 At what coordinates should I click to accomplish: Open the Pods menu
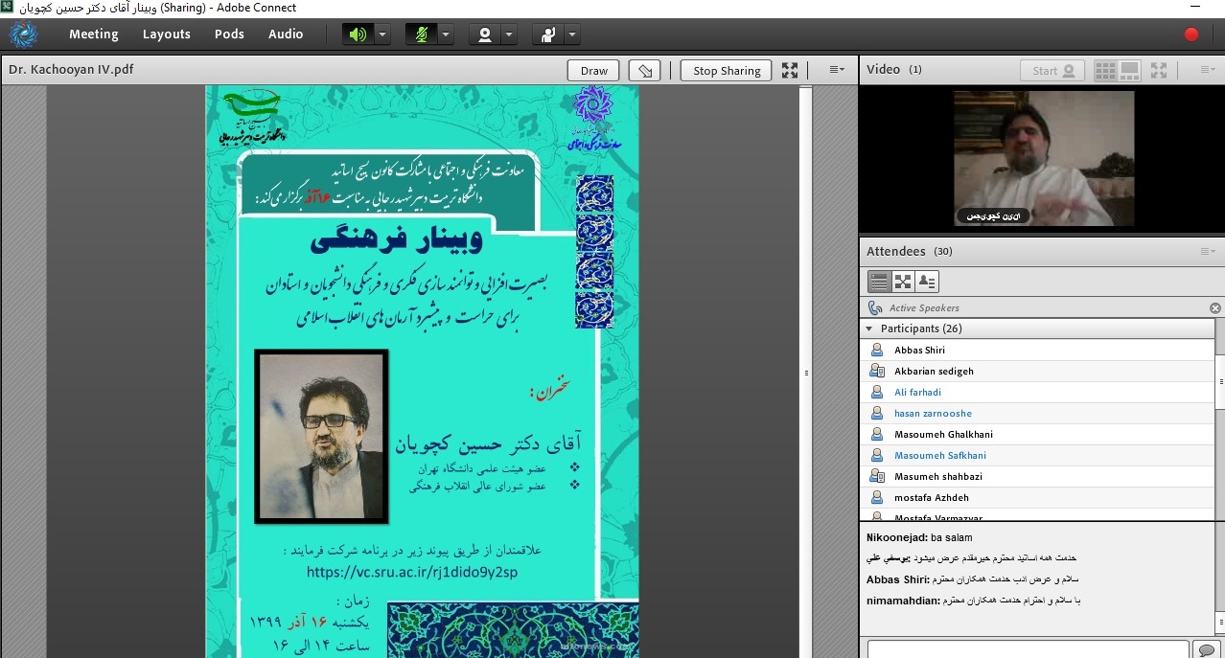[229, 34]
